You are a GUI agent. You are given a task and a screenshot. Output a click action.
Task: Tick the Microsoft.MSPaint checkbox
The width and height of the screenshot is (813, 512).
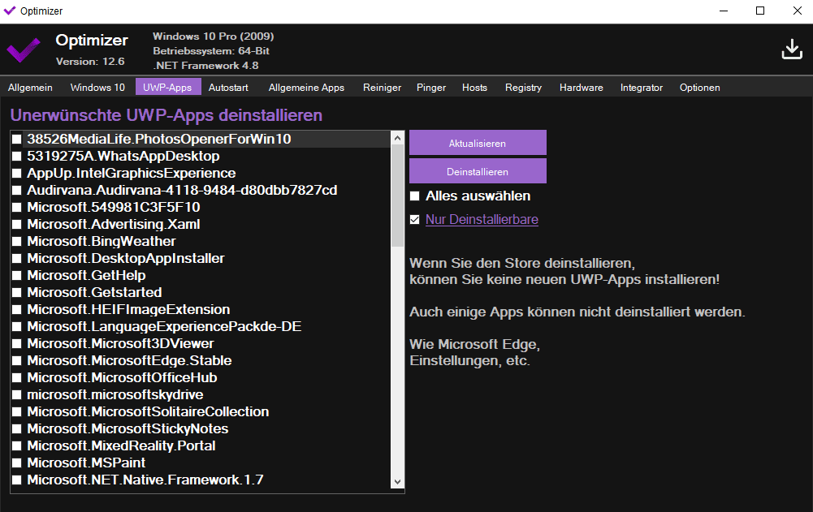point(16,463)
